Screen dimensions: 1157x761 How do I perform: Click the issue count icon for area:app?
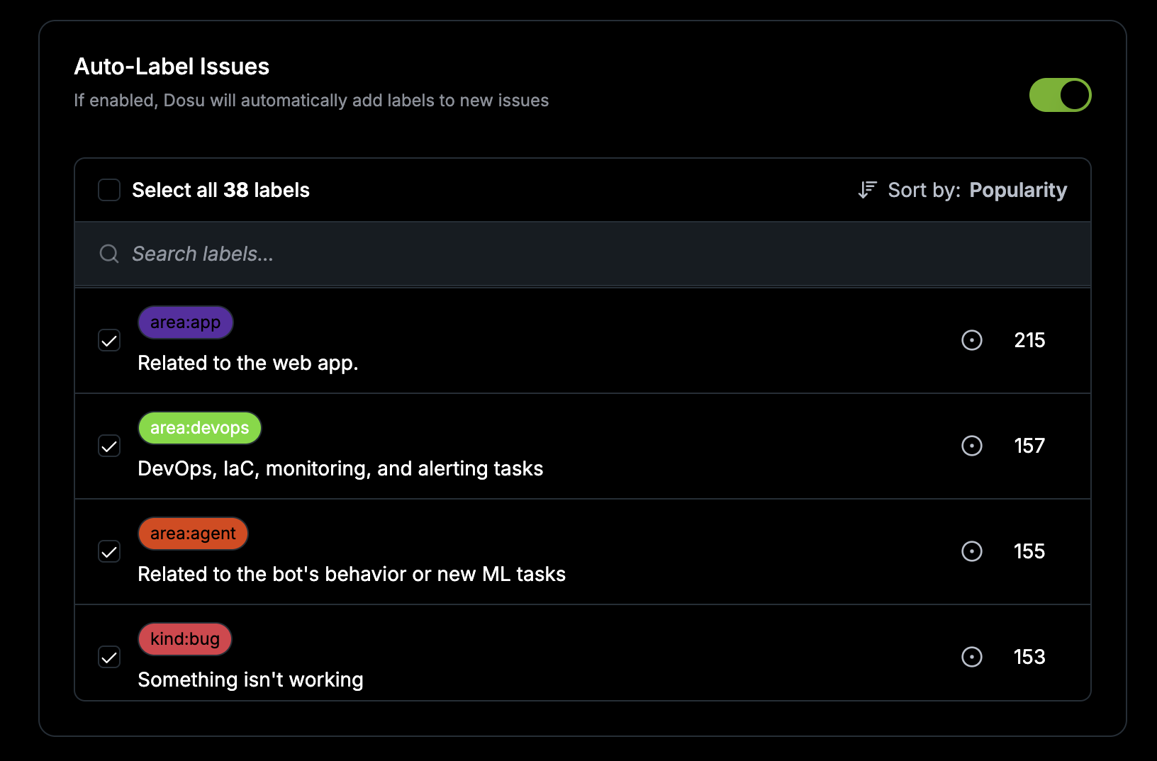pyautogui.click(x=971, y=340)
